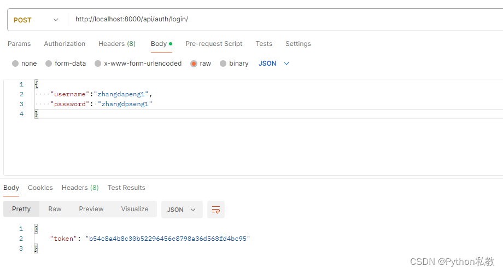Open the Test Results tab
The image size is (503, 272).
point(126,188)
